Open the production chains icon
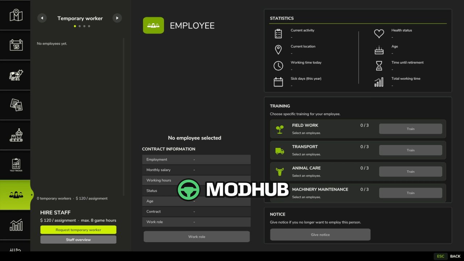Screen dimensions: 464x261 pos(16,135)
